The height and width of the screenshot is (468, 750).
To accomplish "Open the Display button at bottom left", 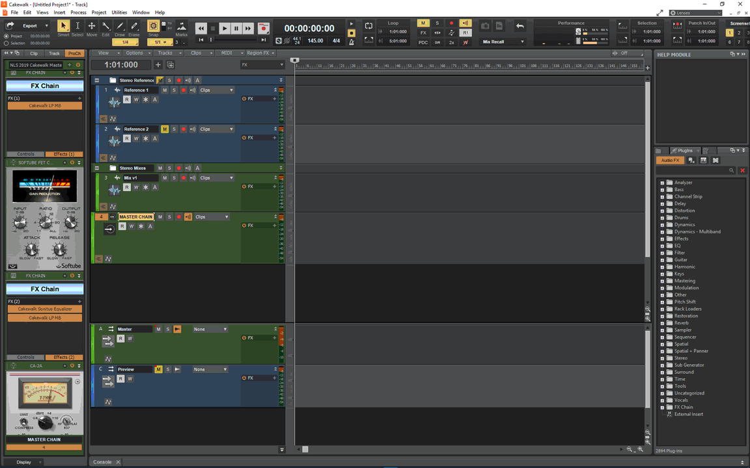I will click(x=24, y=462).
